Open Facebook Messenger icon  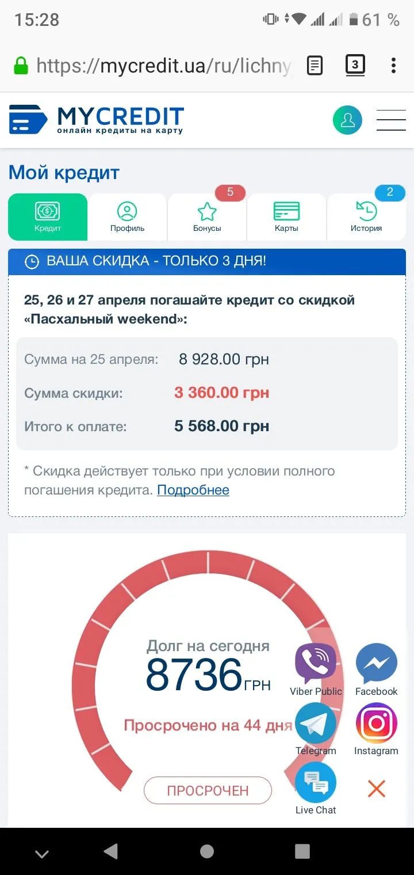click(376, 663)
